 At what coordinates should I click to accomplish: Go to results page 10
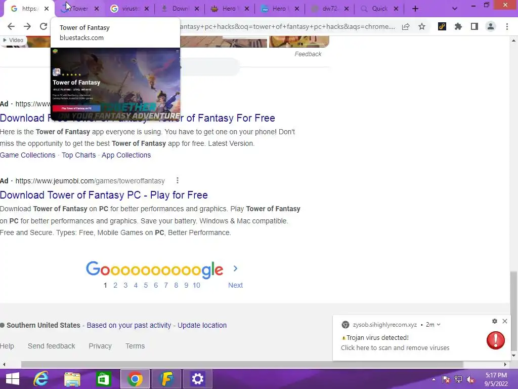(197, 285)
